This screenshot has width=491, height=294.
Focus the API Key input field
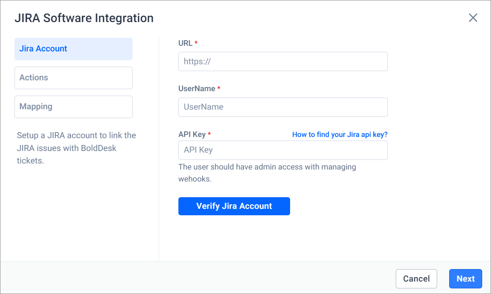pyautogui.click(x=283, y=150)
